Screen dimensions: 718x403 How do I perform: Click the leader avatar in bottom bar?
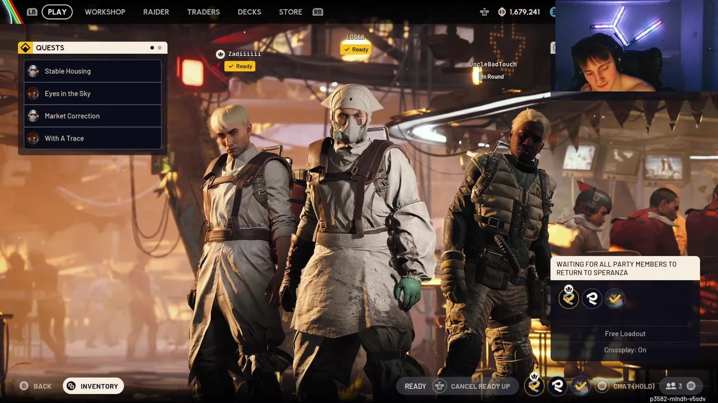(x=535, y=386)
